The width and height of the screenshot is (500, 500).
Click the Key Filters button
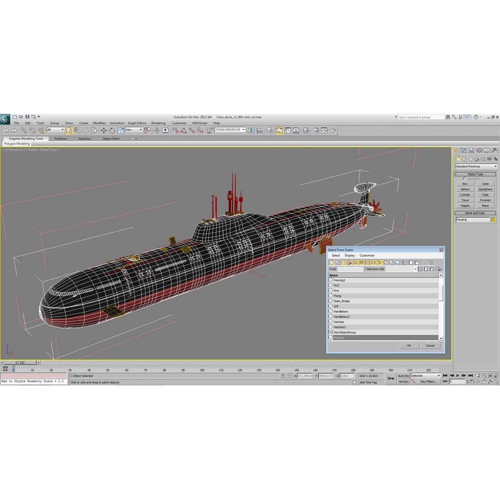click(429, 381)
